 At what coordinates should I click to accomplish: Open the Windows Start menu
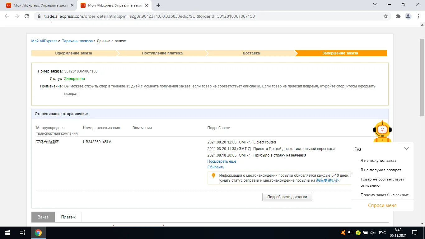[x=7, y=233]
